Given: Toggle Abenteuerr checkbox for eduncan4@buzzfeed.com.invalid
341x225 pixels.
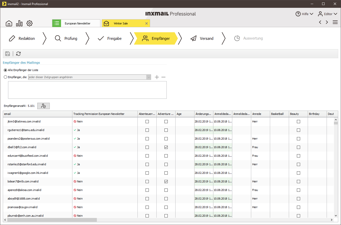Looking at the screenshot, I should coord(147,156).
